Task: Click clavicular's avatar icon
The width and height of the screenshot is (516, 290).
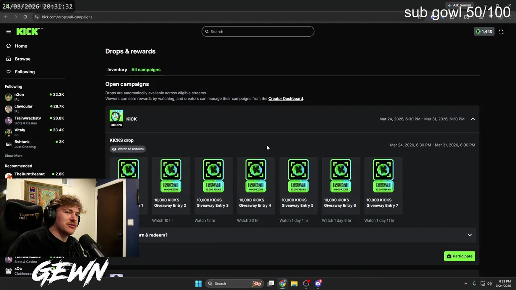Action: point(8,109)
